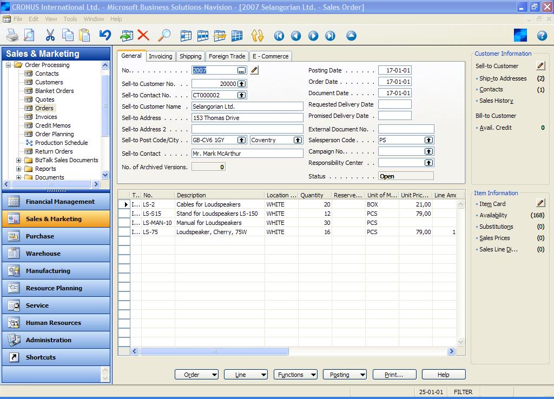Open Print Preview from toolbar
The image size is (554, 399).
[29, 35]
